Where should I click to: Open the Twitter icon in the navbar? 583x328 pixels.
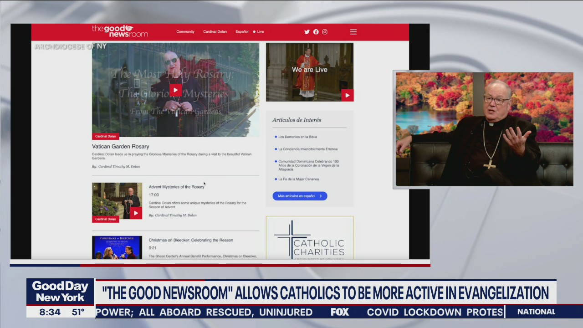point(307,32)
